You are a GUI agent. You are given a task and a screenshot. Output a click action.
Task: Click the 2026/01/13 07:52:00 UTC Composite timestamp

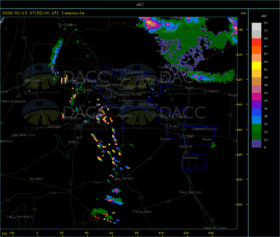click(43, 13)
